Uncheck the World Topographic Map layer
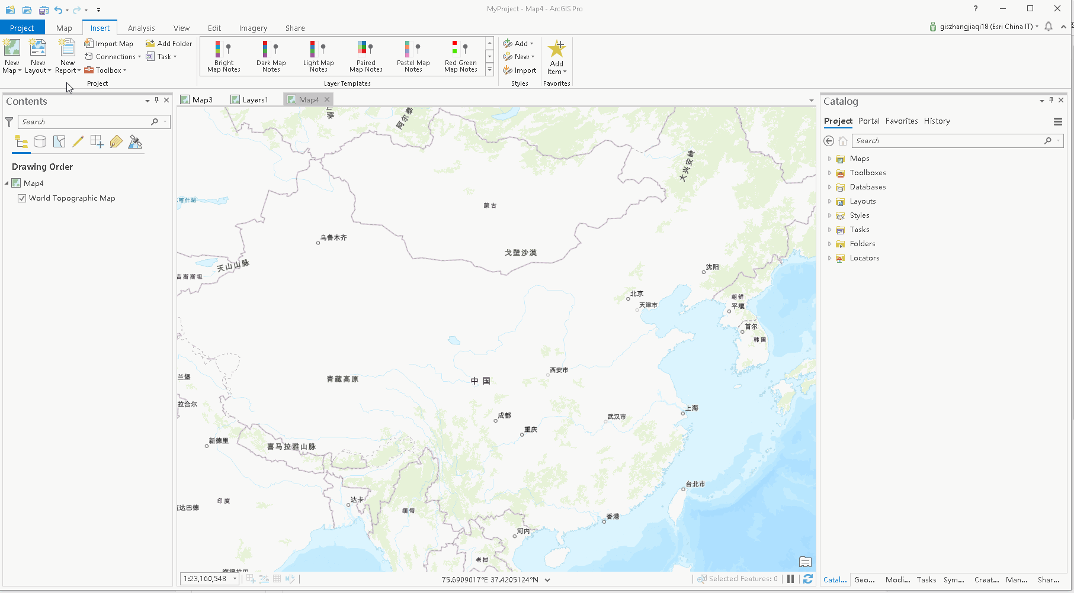 (x=22, y=198)
